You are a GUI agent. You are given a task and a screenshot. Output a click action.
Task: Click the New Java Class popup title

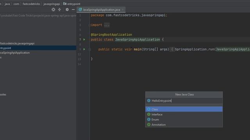(x=184, y=94)
